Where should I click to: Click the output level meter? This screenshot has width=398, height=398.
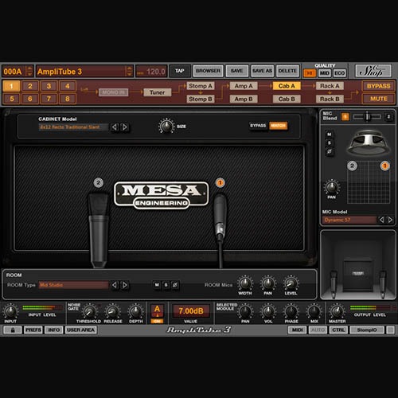pyautogui.click(x=370, y=308)
